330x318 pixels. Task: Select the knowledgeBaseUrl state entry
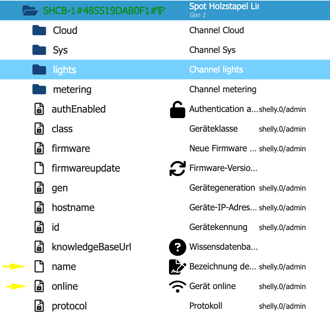91,247
